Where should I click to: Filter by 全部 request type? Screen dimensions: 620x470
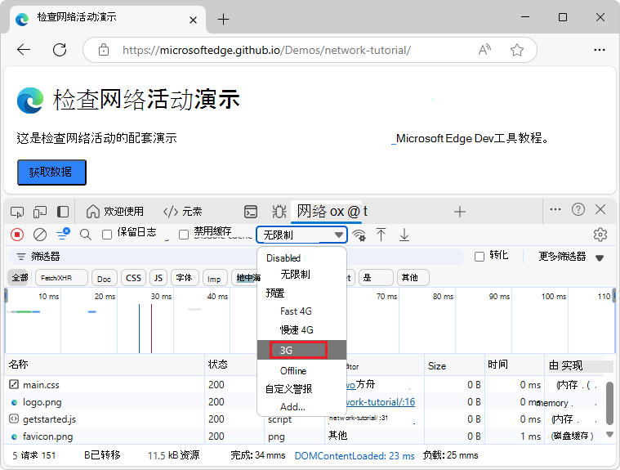[x=20, y=278]
